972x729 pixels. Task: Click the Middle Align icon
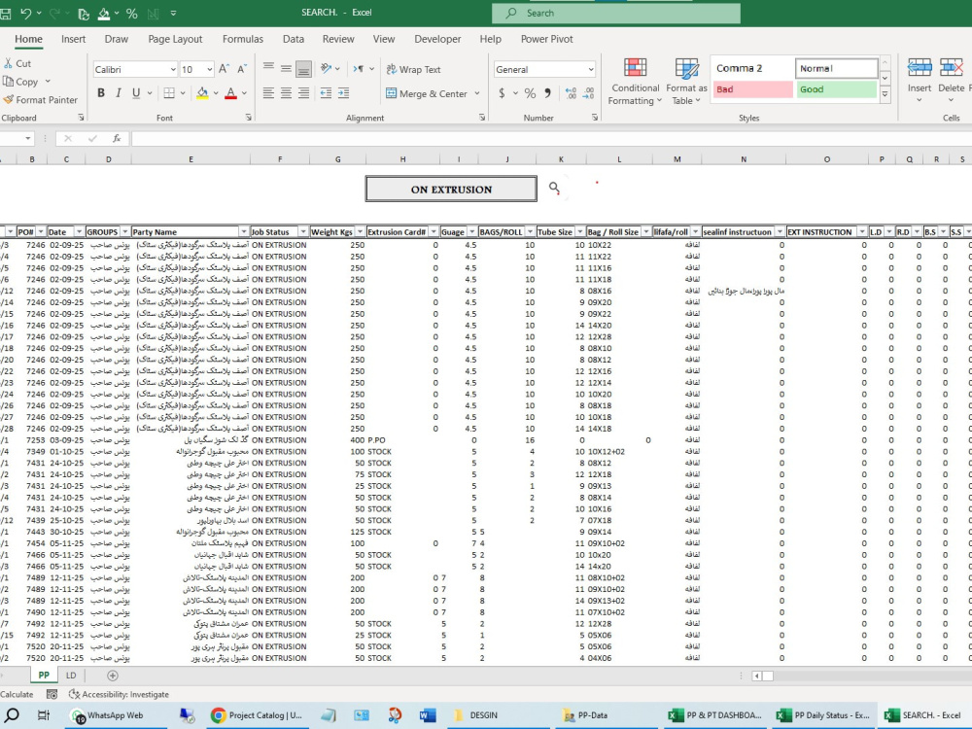(x=286, y=69)
